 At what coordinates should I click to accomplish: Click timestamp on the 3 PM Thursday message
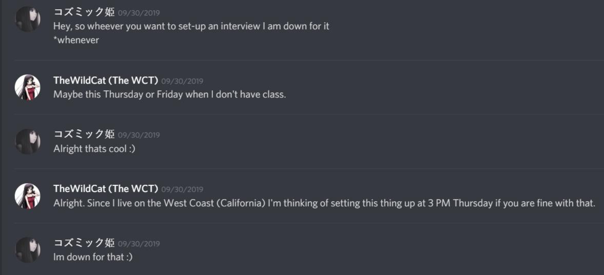[182, 189]
